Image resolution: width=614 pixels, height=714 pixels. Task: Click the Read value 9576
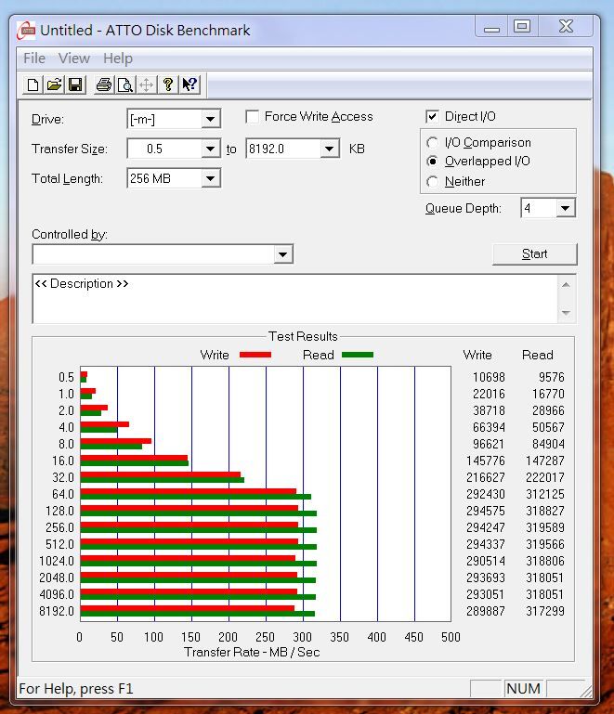(551, 377)
